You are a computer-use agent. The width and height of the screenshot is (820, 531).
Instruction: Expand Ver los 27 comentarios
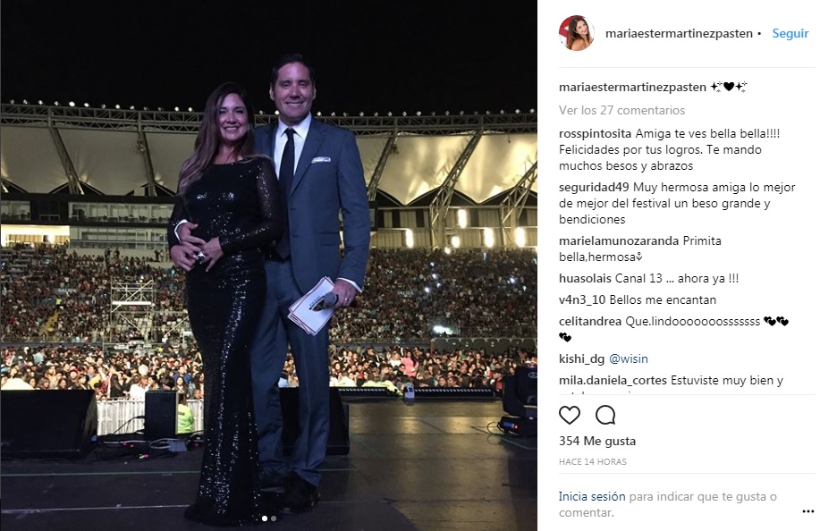click(x=621, y=110)
